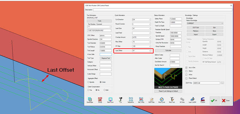Open the Overlap Amount dropdown

point(141,37)
